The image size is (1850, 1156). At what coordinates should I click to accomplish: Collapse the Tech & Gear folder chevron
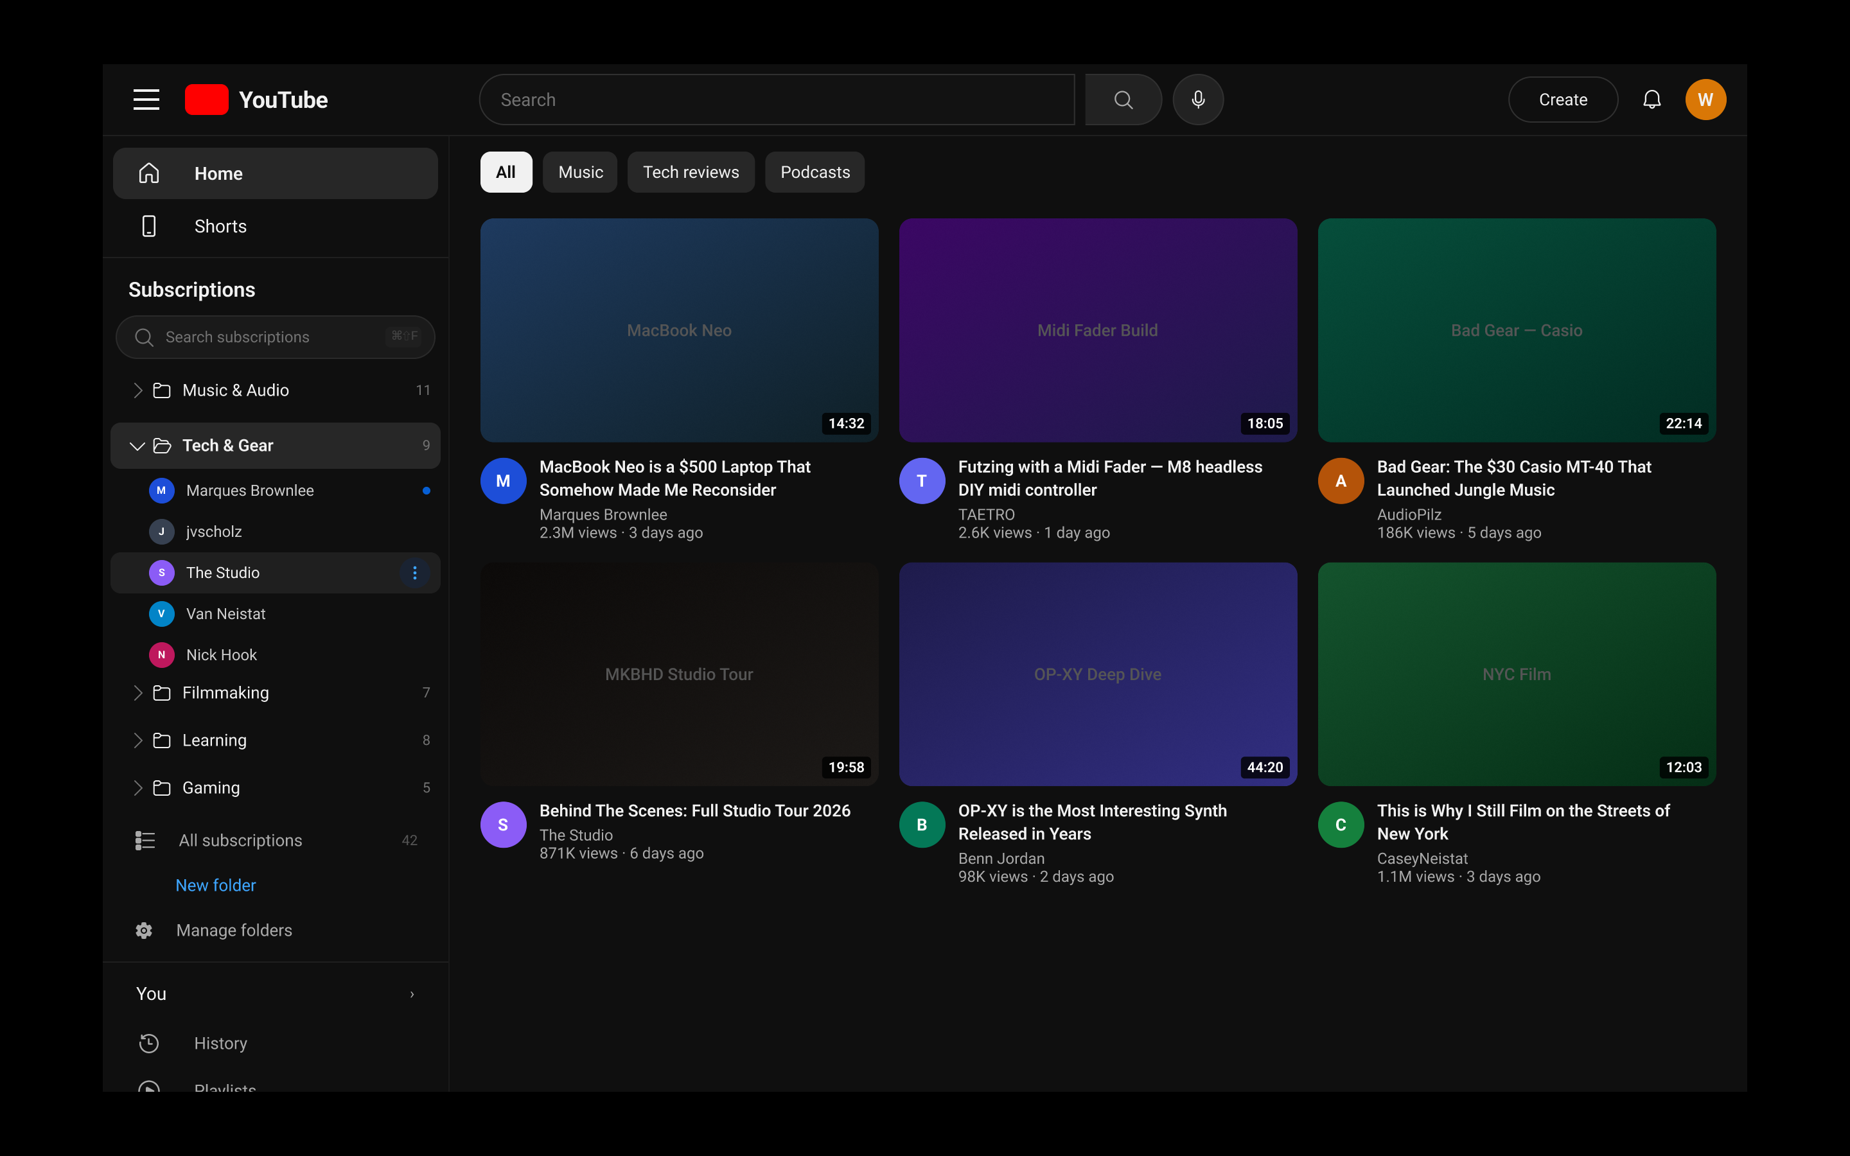(x=137, y=446)
